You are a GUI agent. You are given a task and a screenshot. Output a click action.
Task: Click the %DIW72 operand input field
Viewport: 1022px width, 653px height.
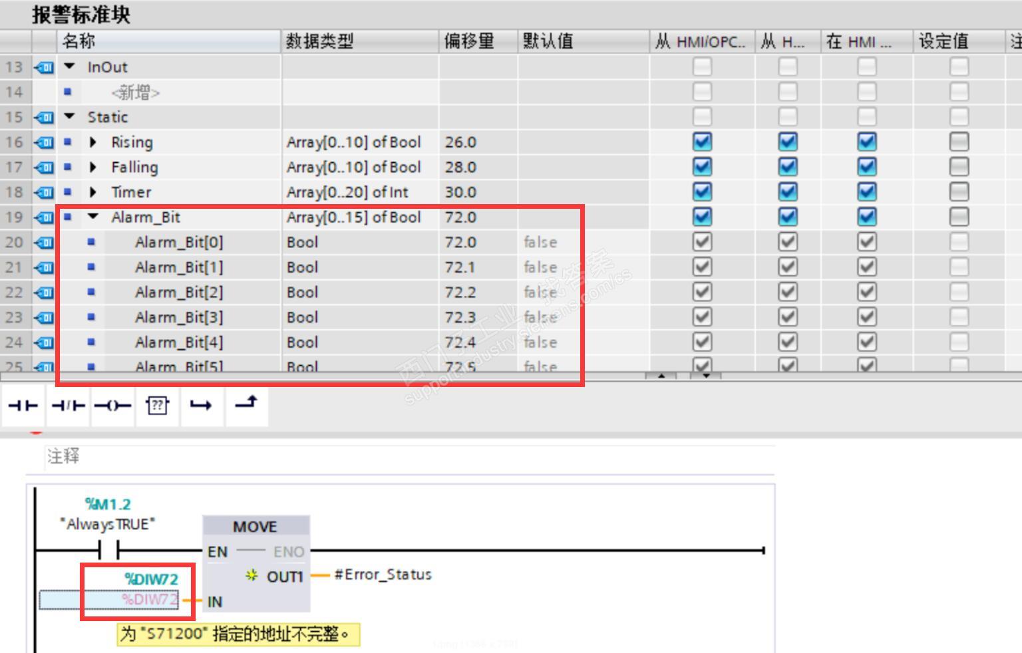click(109, 600)
